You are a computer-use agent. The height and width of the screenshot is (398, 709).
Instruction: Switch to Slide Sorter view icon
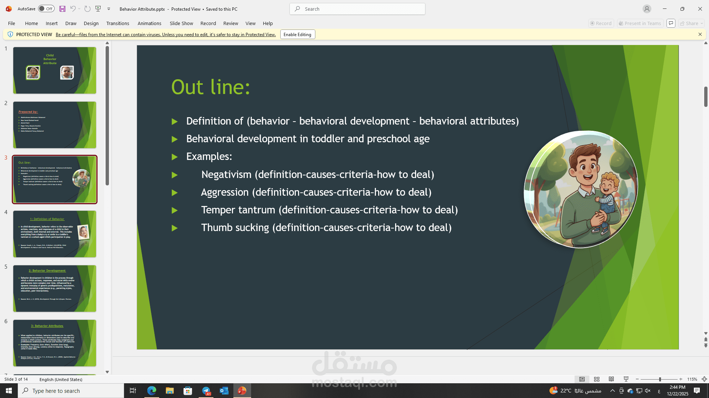(x=597, y=379)
